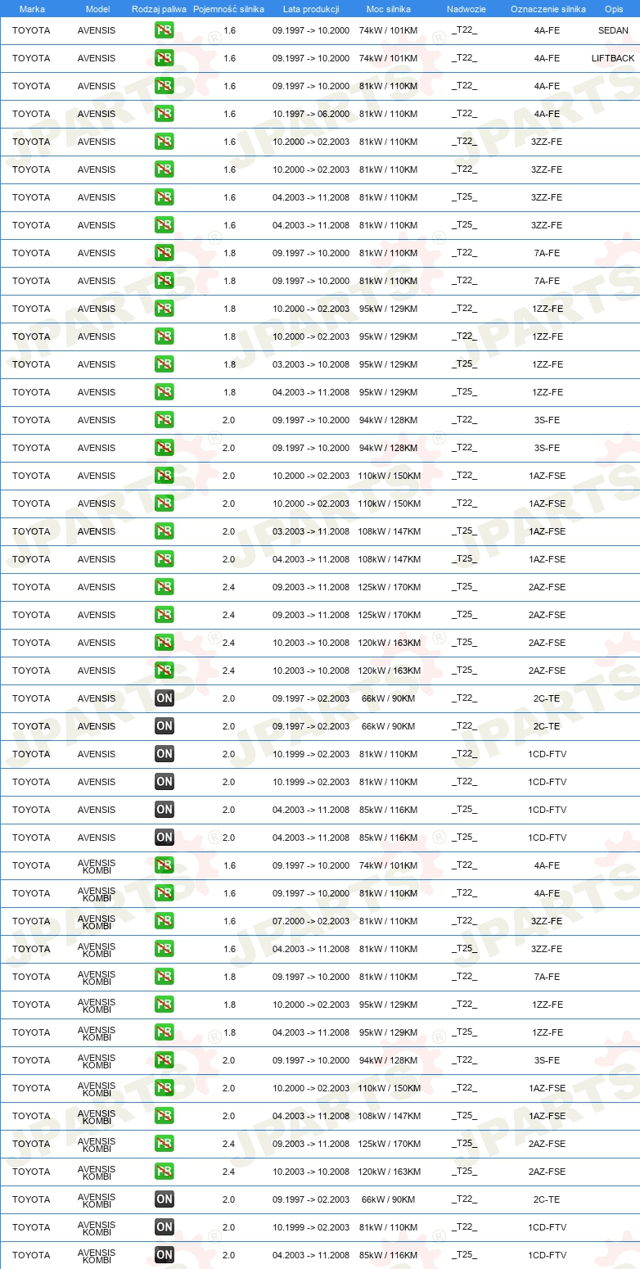
Task: Click ON diesel icon in Avensis Kombi 1CD-FTV 85kW row
Action: coord(164,1255)
